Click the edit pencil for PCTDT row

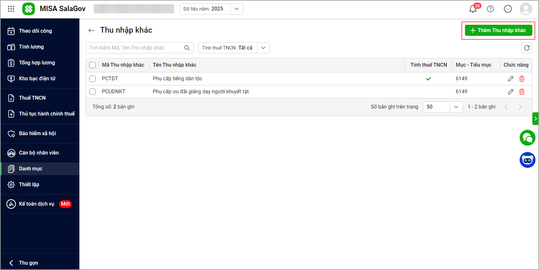pyautogui.click(x=510, y=79)
